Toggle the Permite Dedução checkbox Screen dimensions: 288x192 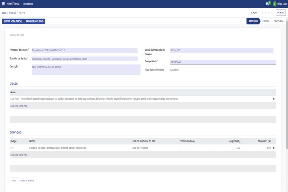[x=180, y=148]
